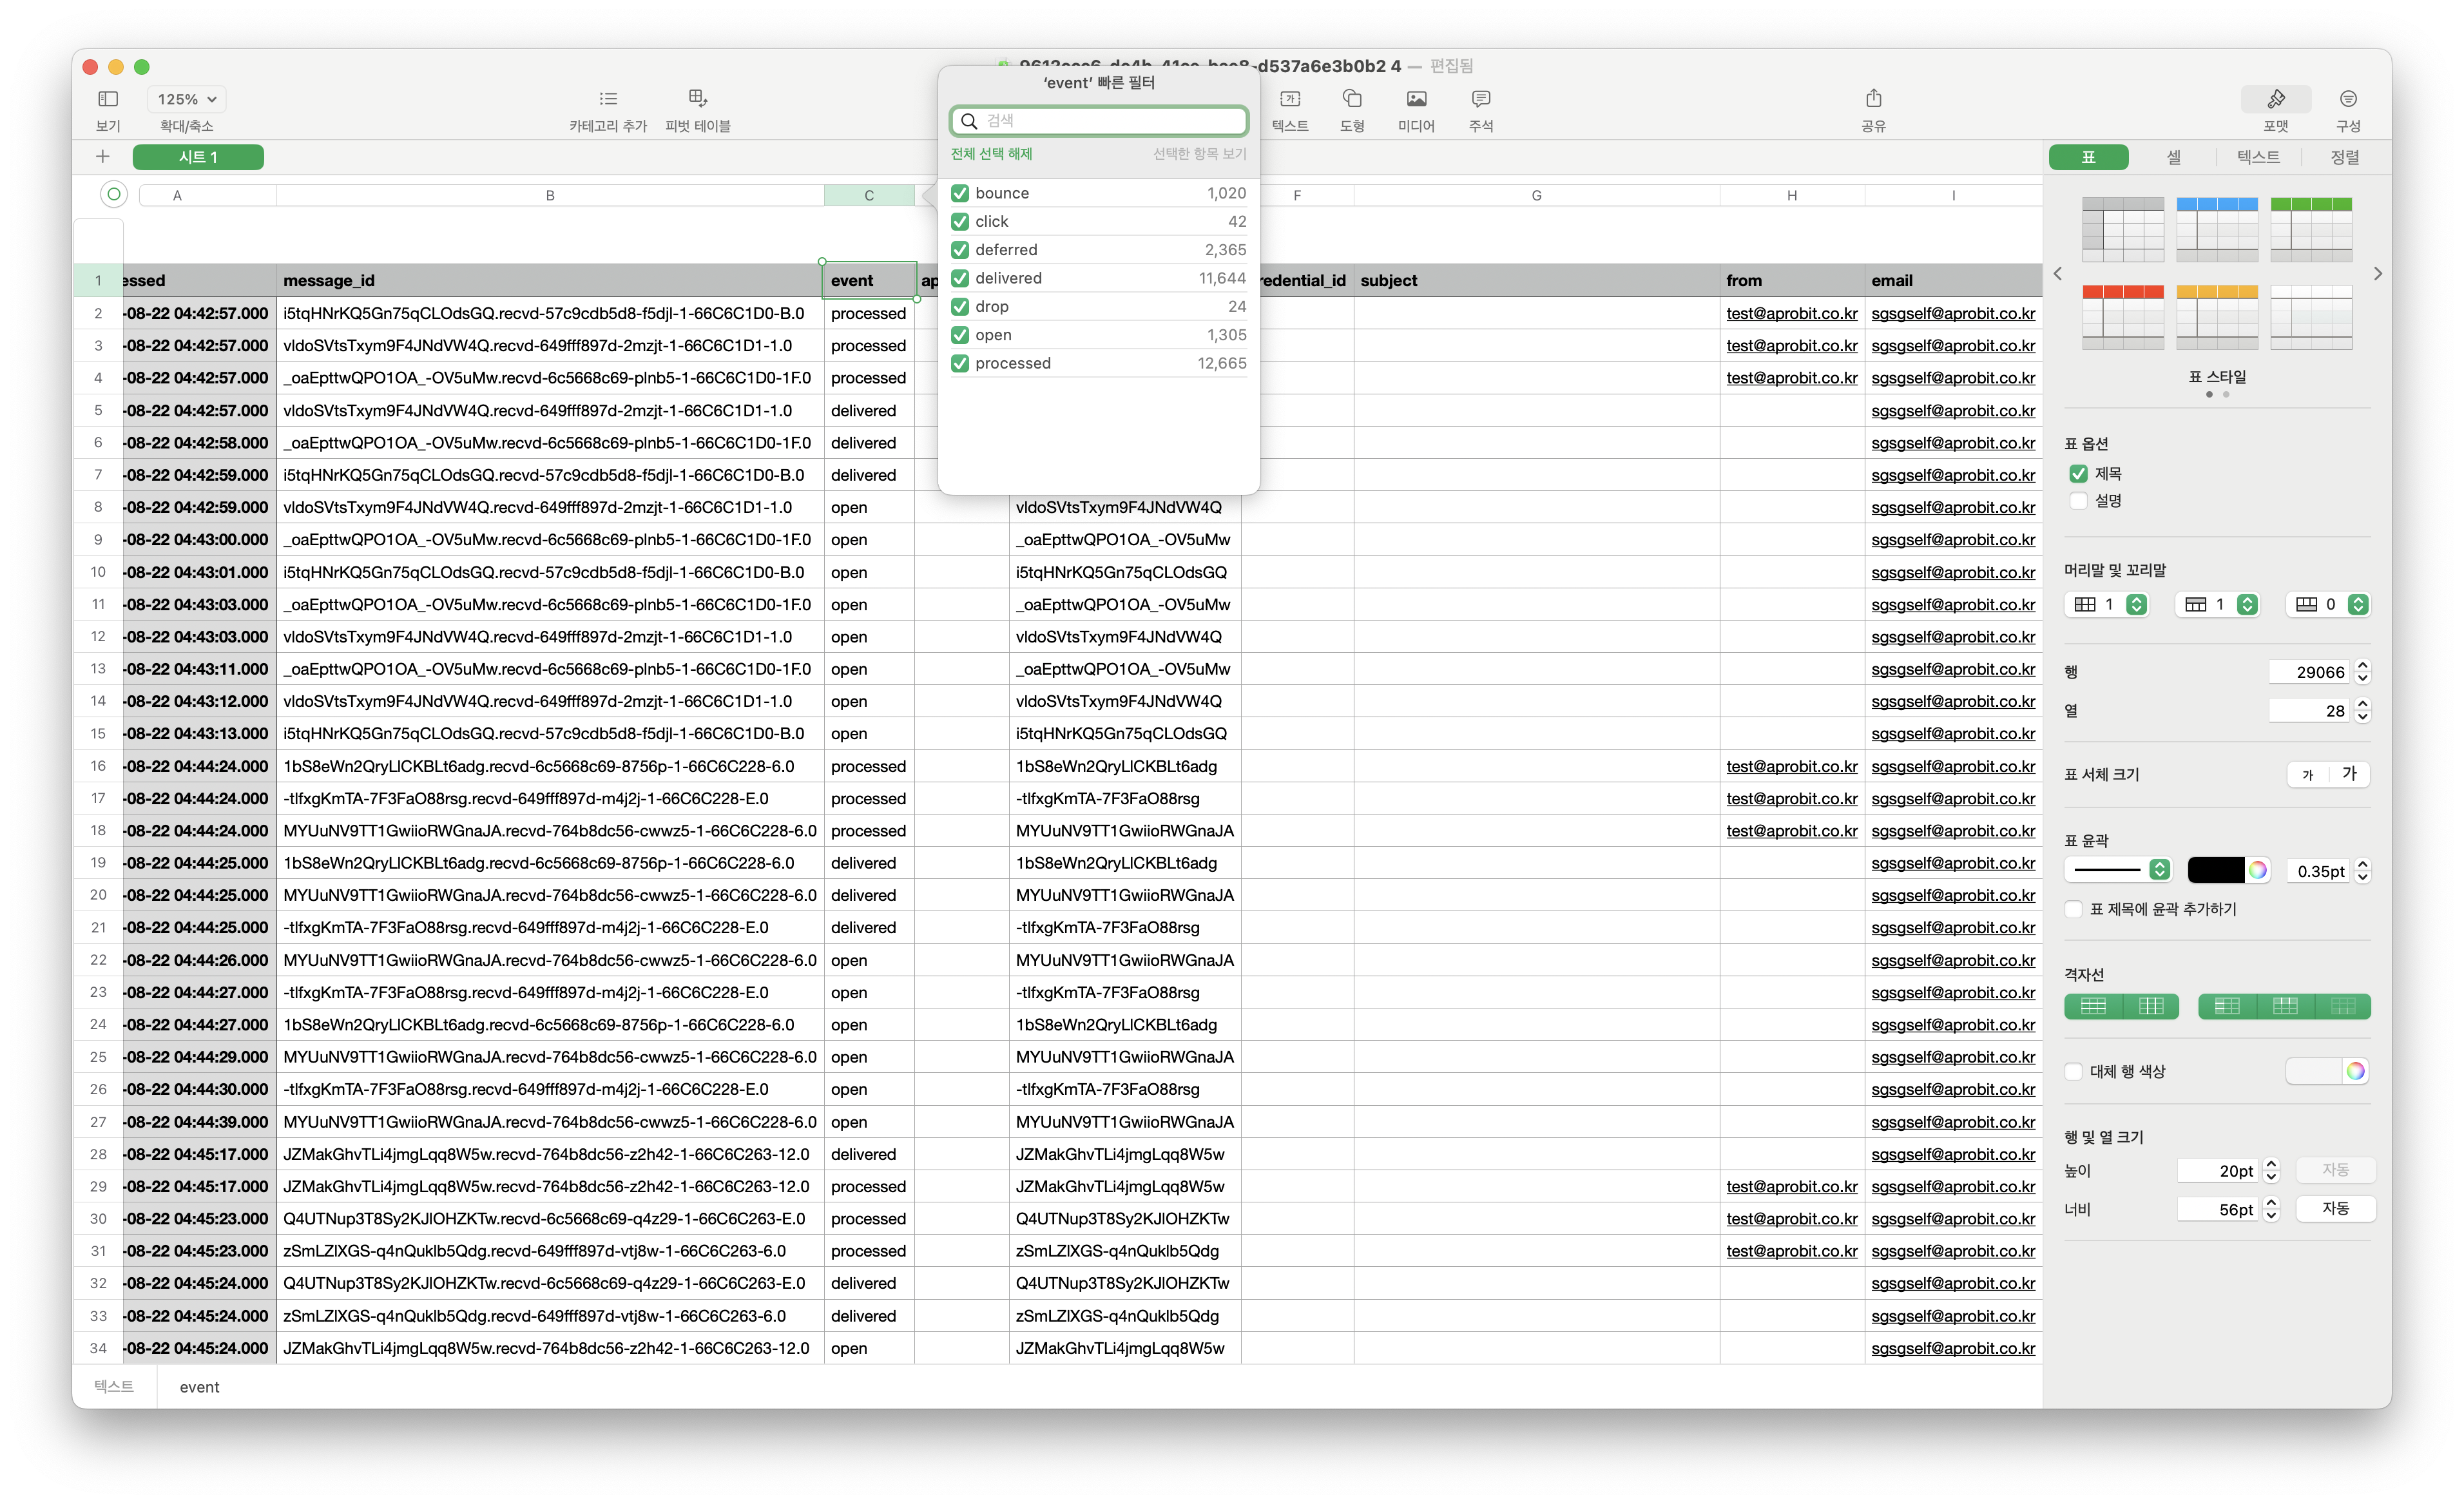Image resolution: width=2464 pixels, height=1504 pixels.
Task: Switch to the 텍스트 inspector tab
Action: pyautogui.click(x=2258, y=157)
